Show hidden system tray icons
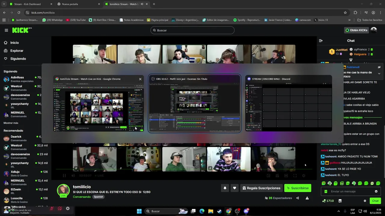The width and height of the screenshot is (385, 216). click(338, 211)
